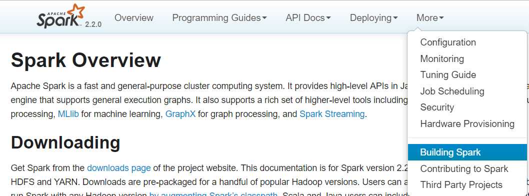Viewport: 529px width, 196px height.
Task: Expand the API Docs dropdown
Action: point(308,17)
